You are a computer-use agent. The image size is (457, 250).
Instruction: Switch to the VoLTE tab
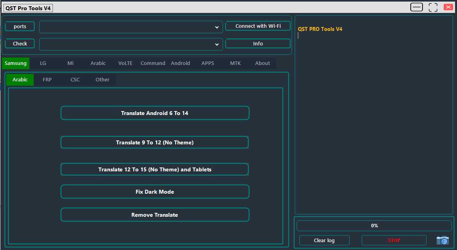(125, 63)
